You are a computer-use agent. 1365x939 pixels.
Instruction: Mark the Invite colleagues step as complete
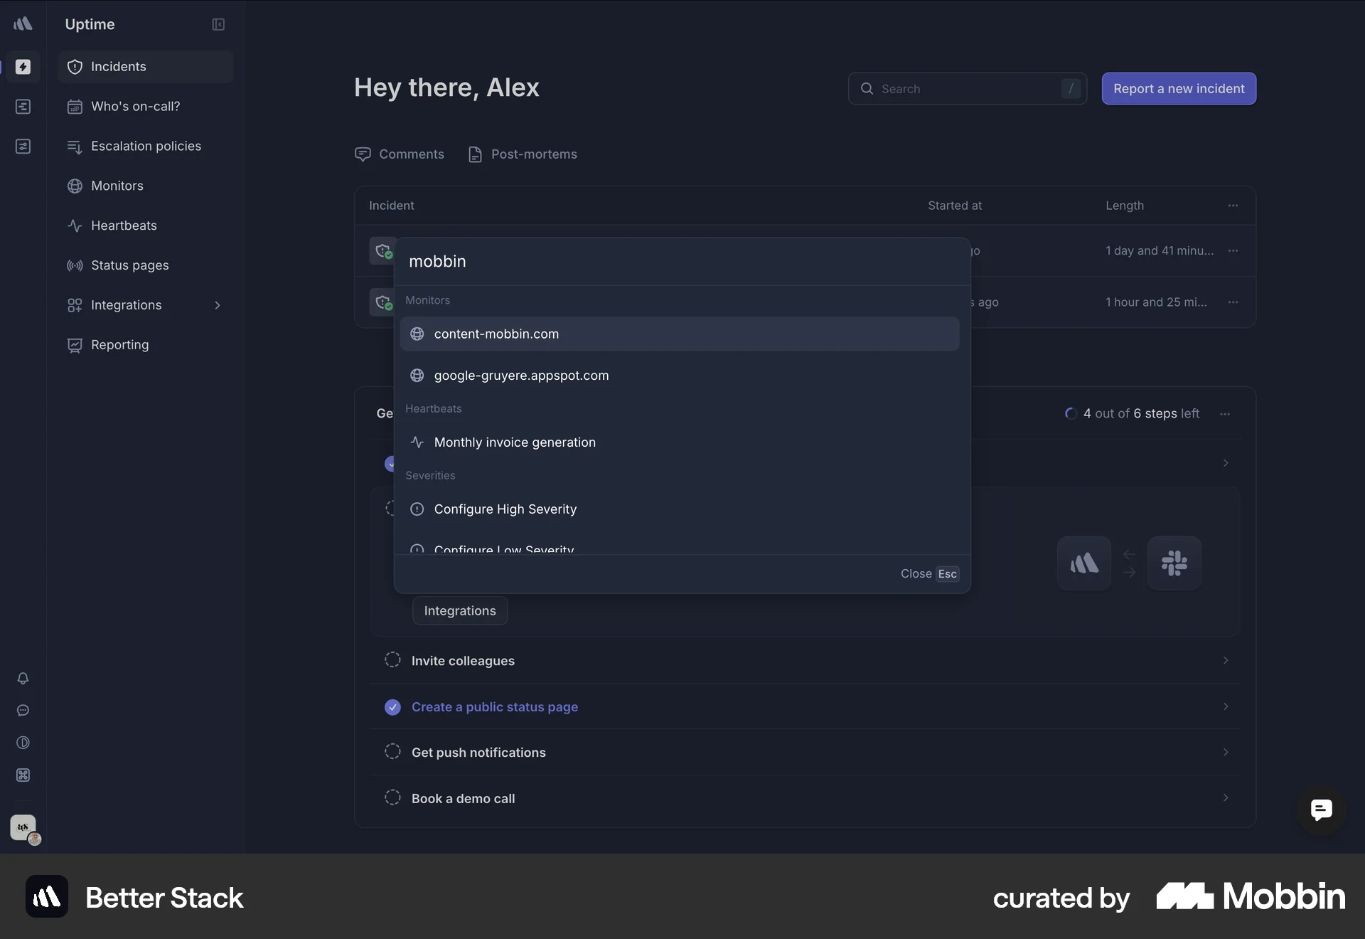coord(392,660)
